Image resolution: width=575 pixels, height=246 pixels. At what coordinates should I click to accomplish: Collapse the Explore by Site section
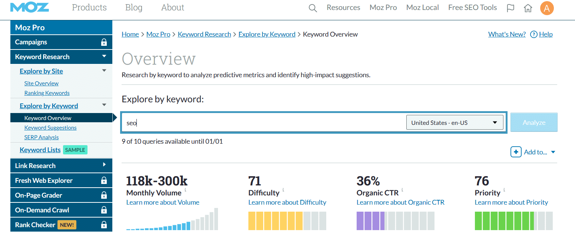click(x=104, y=70)
